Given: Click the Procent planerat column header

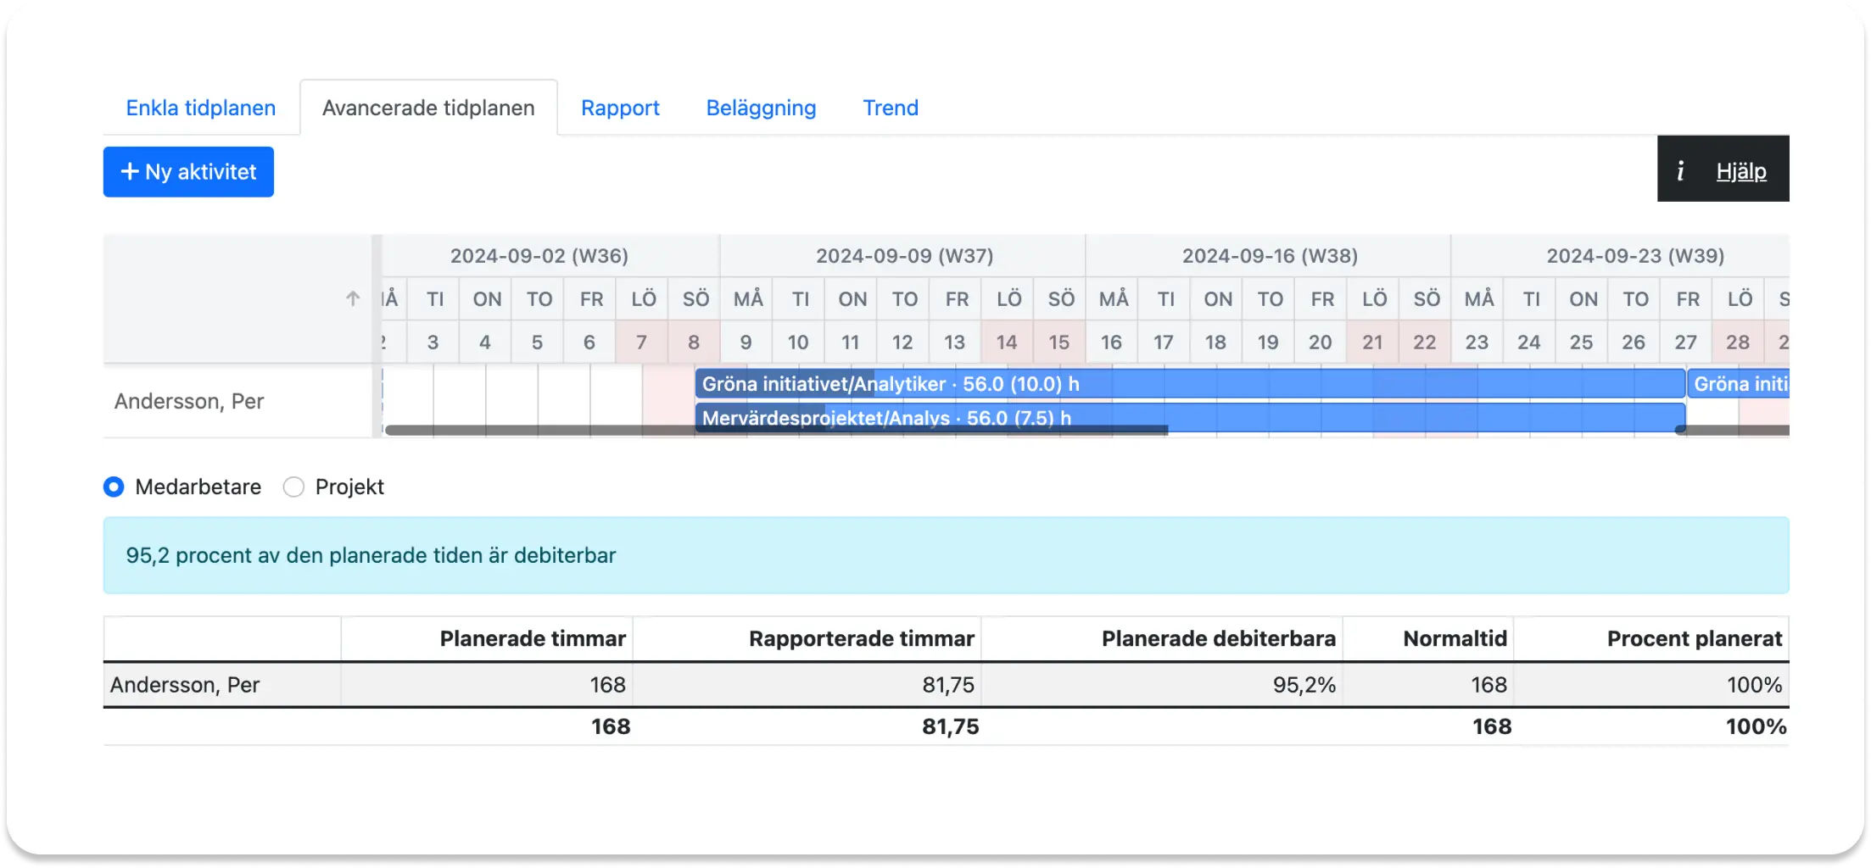Looking at the screenshot, I should pyautogui.click(x=1694, y=638).
